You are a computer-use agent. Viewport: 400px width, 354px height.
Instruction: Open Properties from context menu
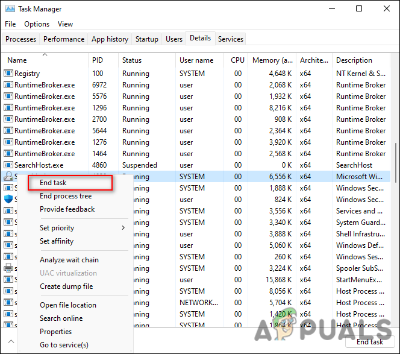(55, 332)
